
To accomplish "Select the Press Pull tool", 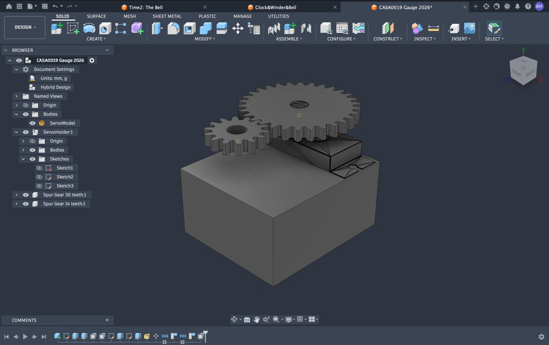I will pyautogui.click(x=157, y=28).
